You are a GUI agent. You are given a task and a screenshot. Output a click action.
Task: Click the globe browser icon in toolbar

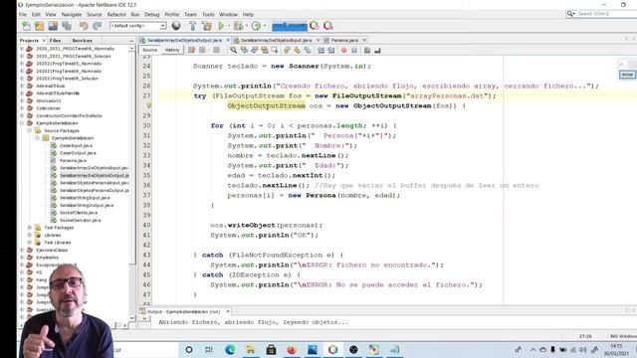(x=176, y=26)
